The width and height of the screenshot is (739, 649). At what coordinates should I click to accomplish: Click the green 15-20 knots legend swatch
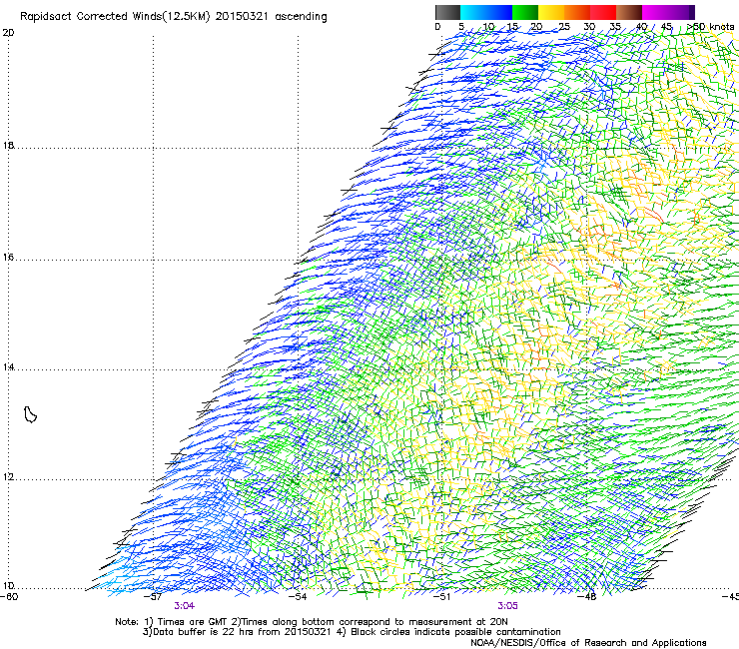pyautogui.click(x=525, y=12)
